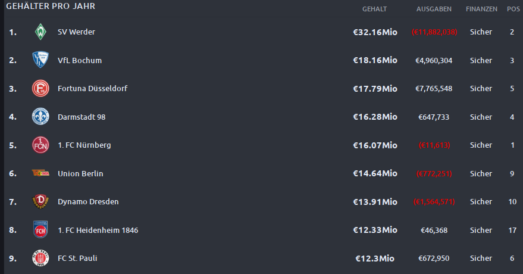
Task: Click the 1. FC Nürnberg crest
Action: 40,145
